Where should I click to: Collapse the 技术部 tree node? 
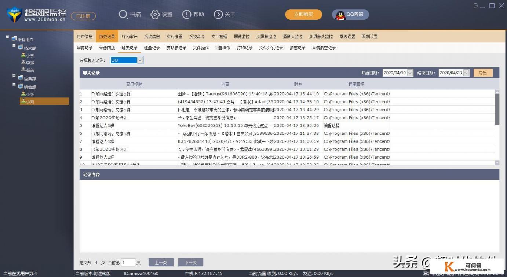(14, 46)
